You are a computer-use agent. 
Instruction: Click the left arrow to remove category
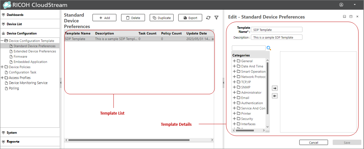(275, 96)
